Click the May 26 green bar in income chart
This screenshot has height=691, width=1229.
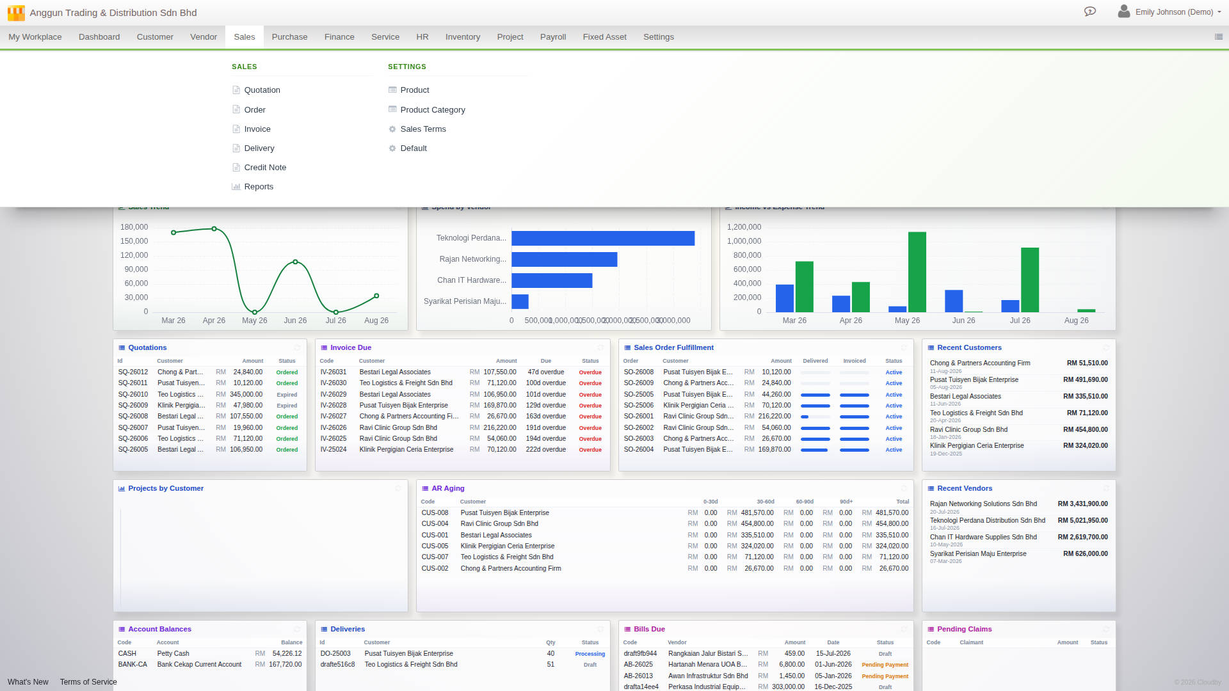coord(917,272)
